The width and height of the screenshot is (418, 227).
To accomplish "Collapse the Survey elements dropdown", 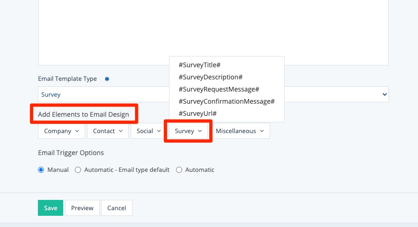I will (x=188, y=131).
